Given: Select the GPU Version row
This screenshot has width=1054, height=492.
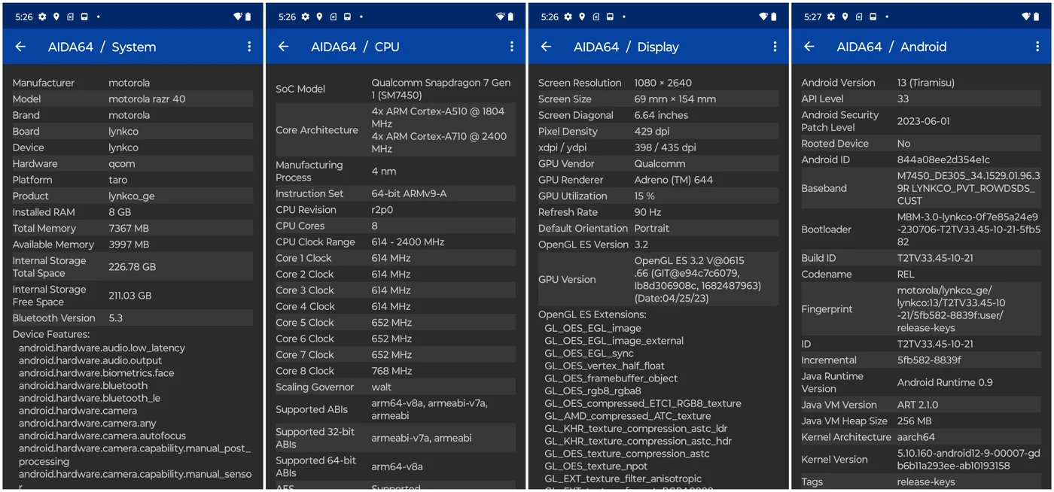Looking at the screenshot, I should click(x=657, y=279).
